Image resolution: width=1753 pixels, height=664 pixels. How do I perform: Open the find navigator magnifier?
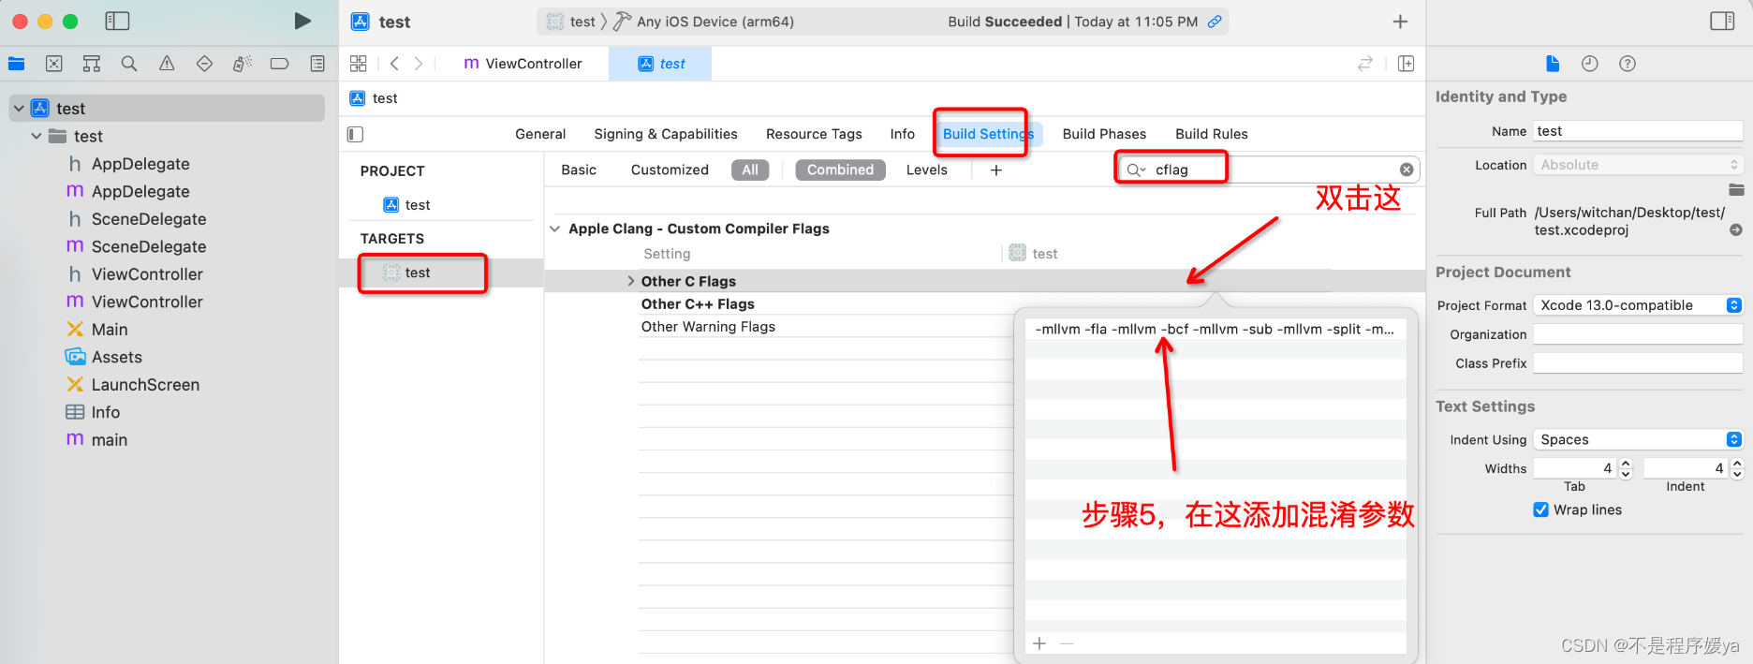[129, 64]
